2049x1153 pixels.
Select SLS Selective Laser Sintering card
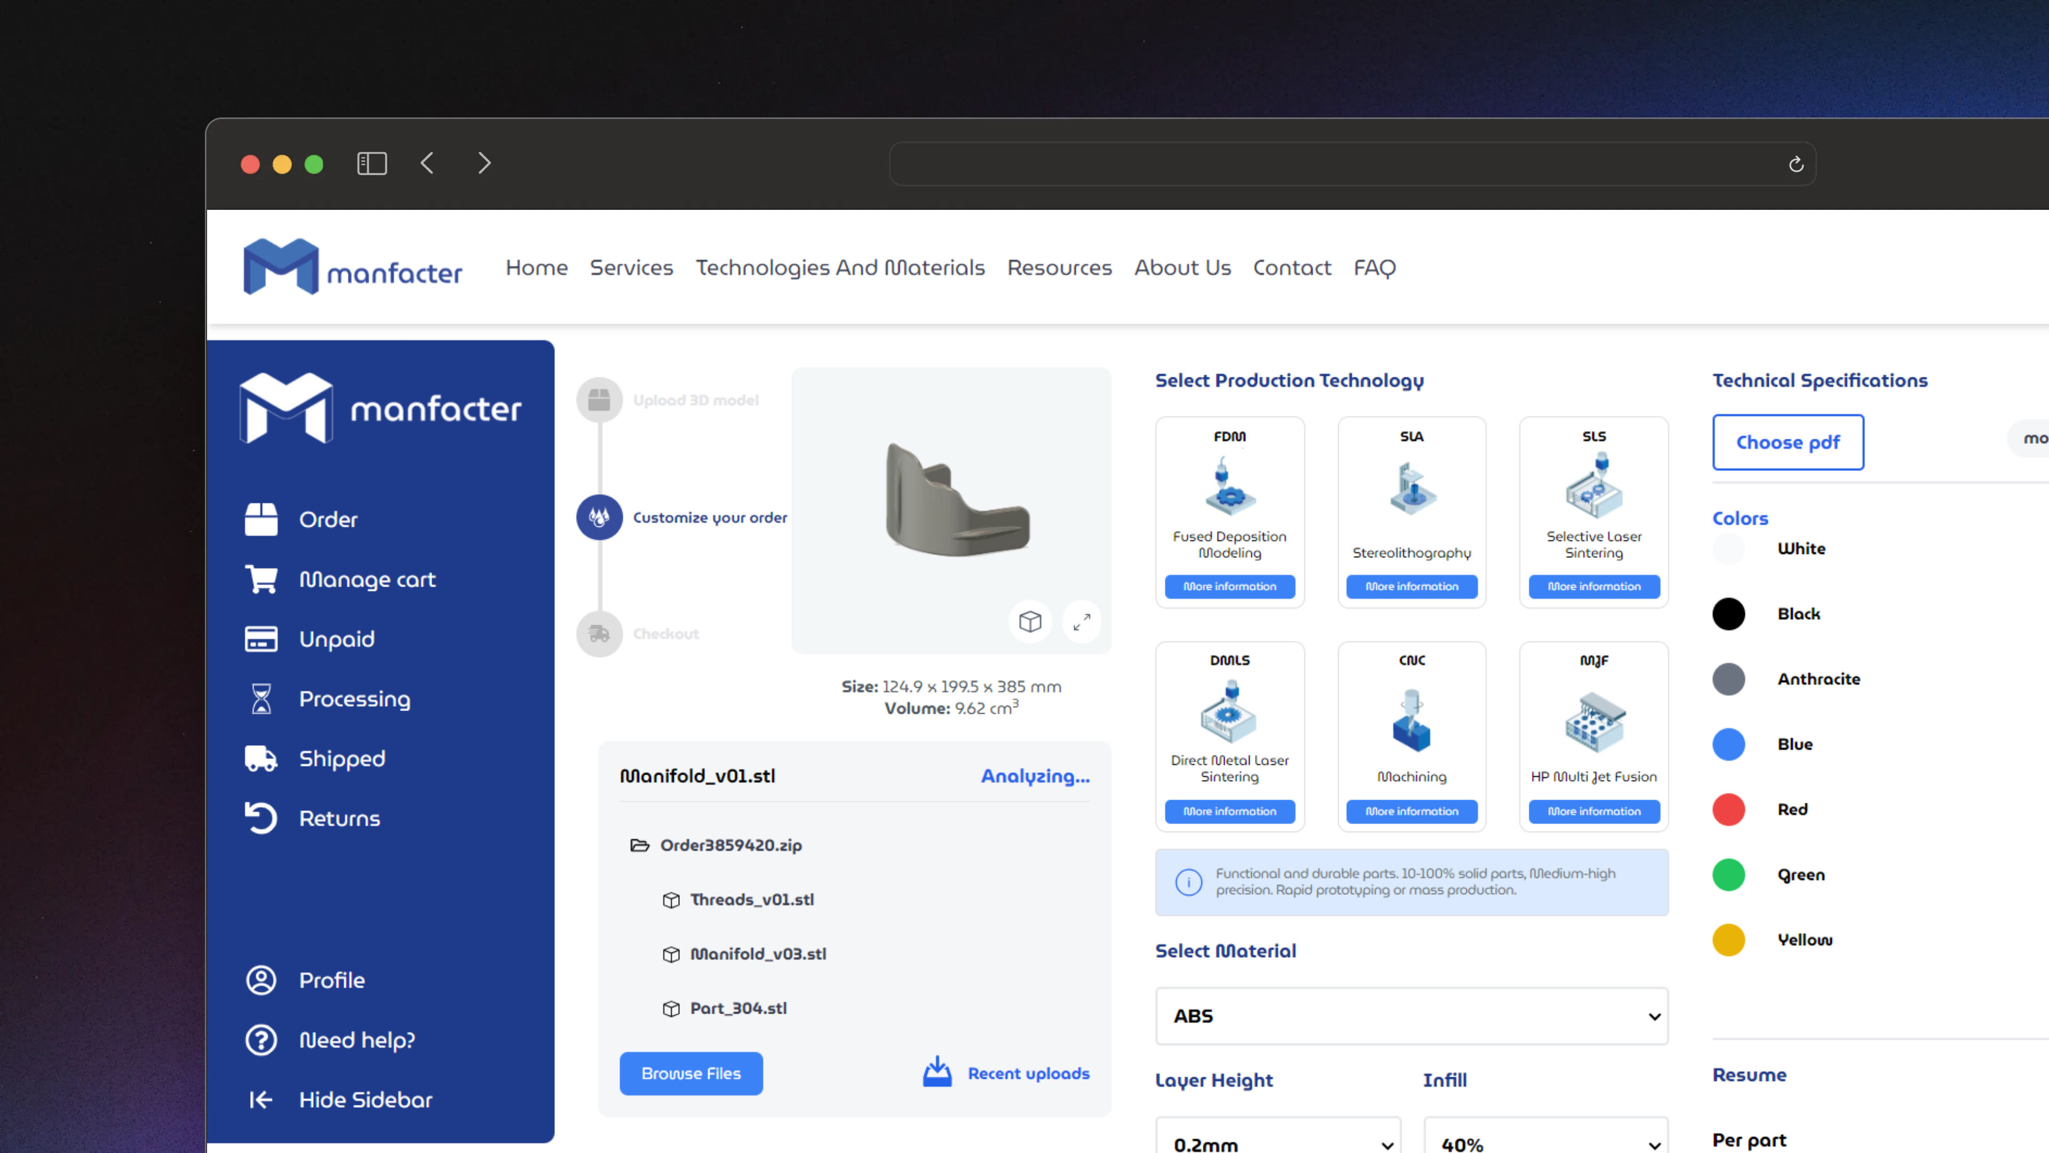click(1594, 512)
